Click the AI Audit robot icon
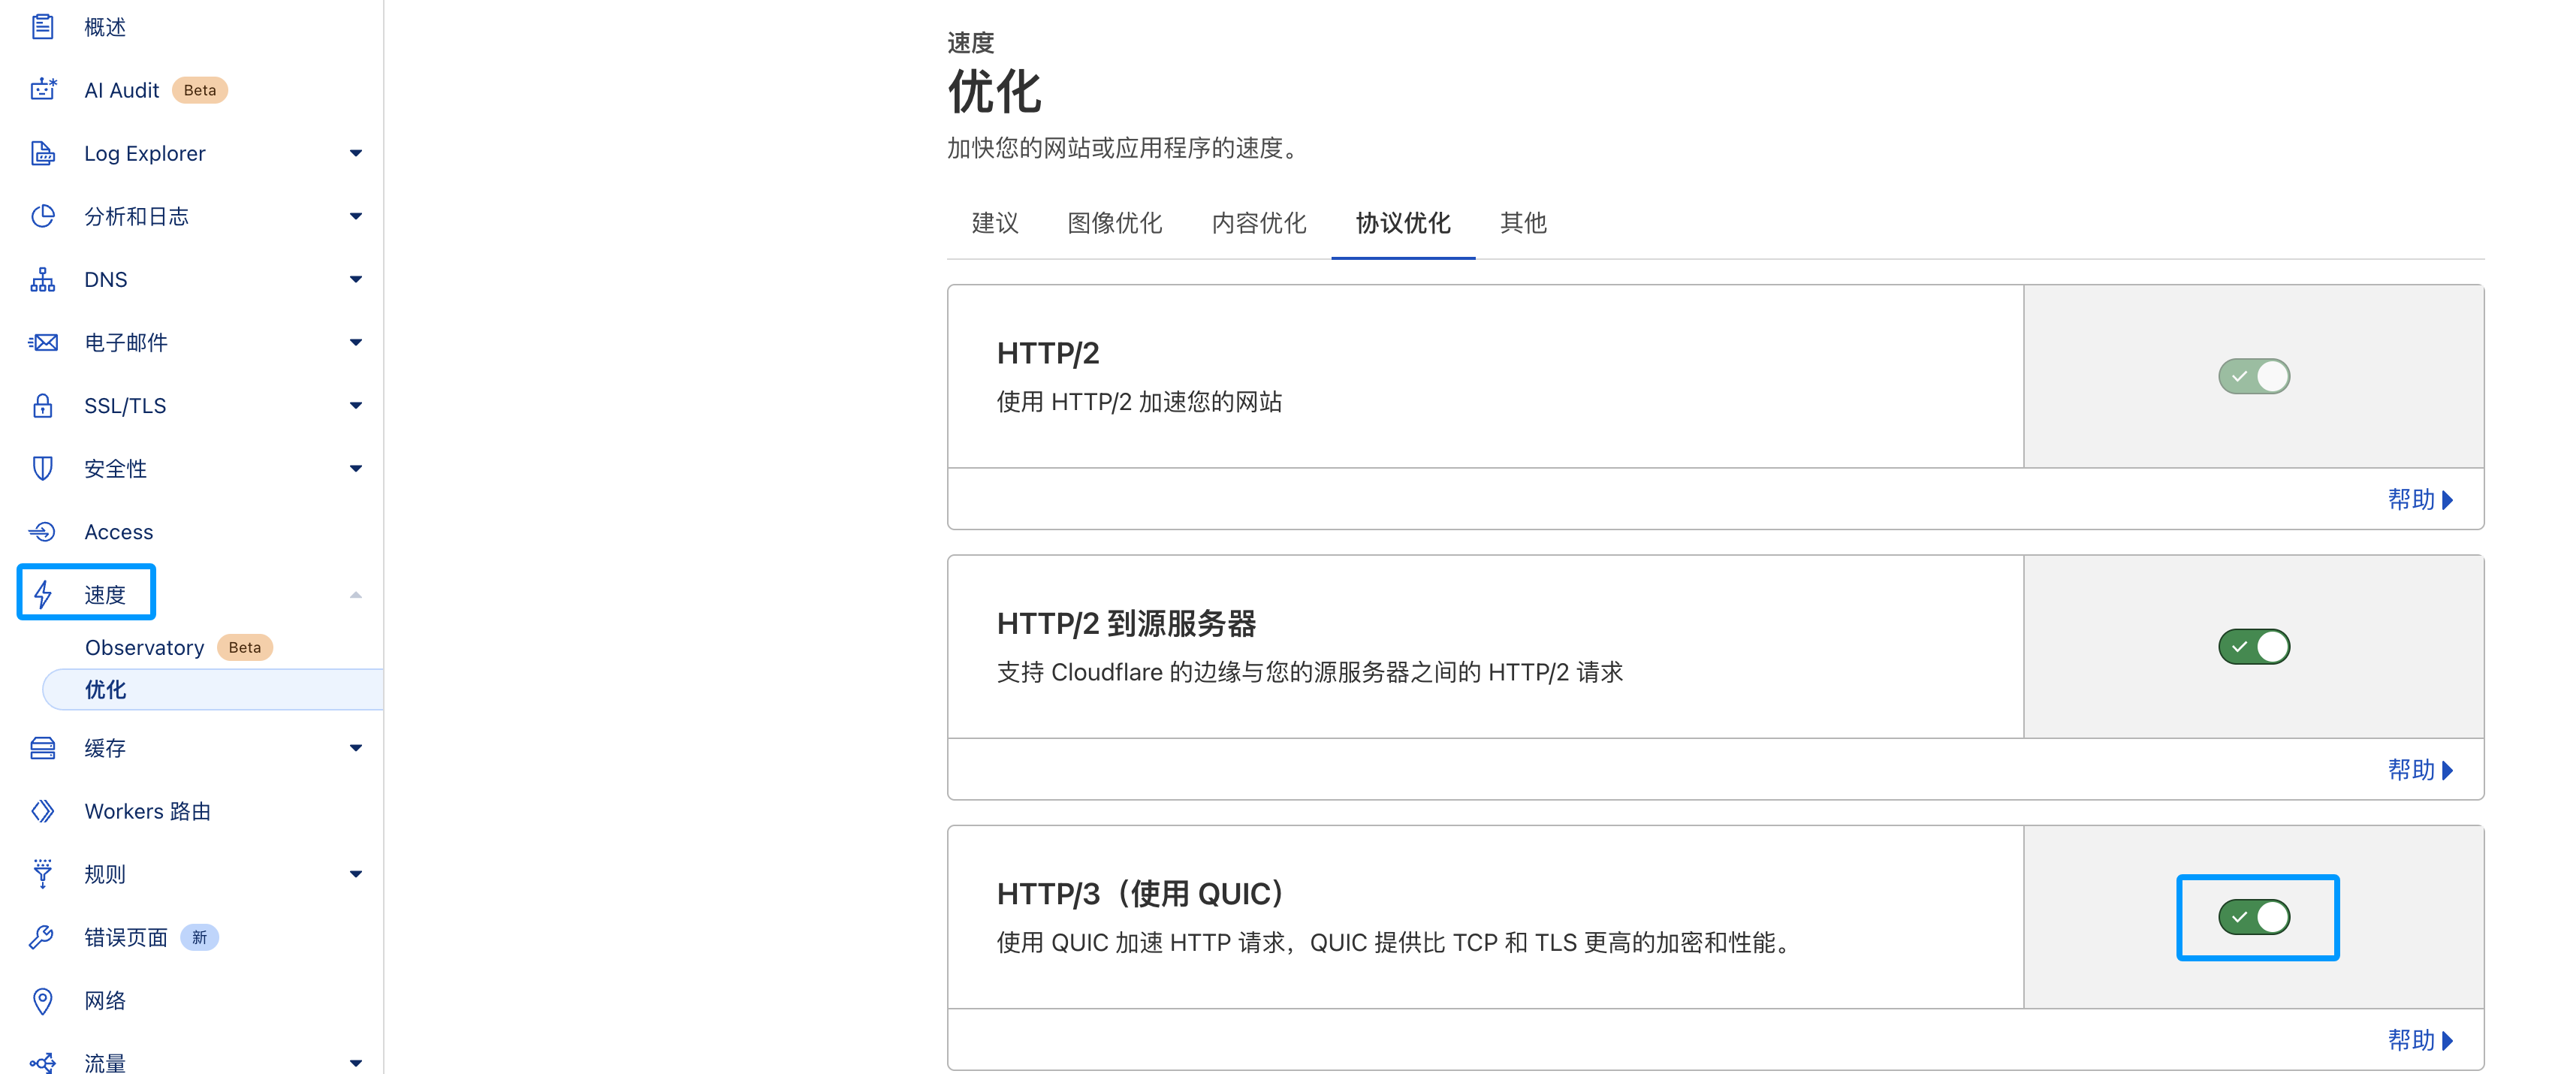 tap(43, 89)
